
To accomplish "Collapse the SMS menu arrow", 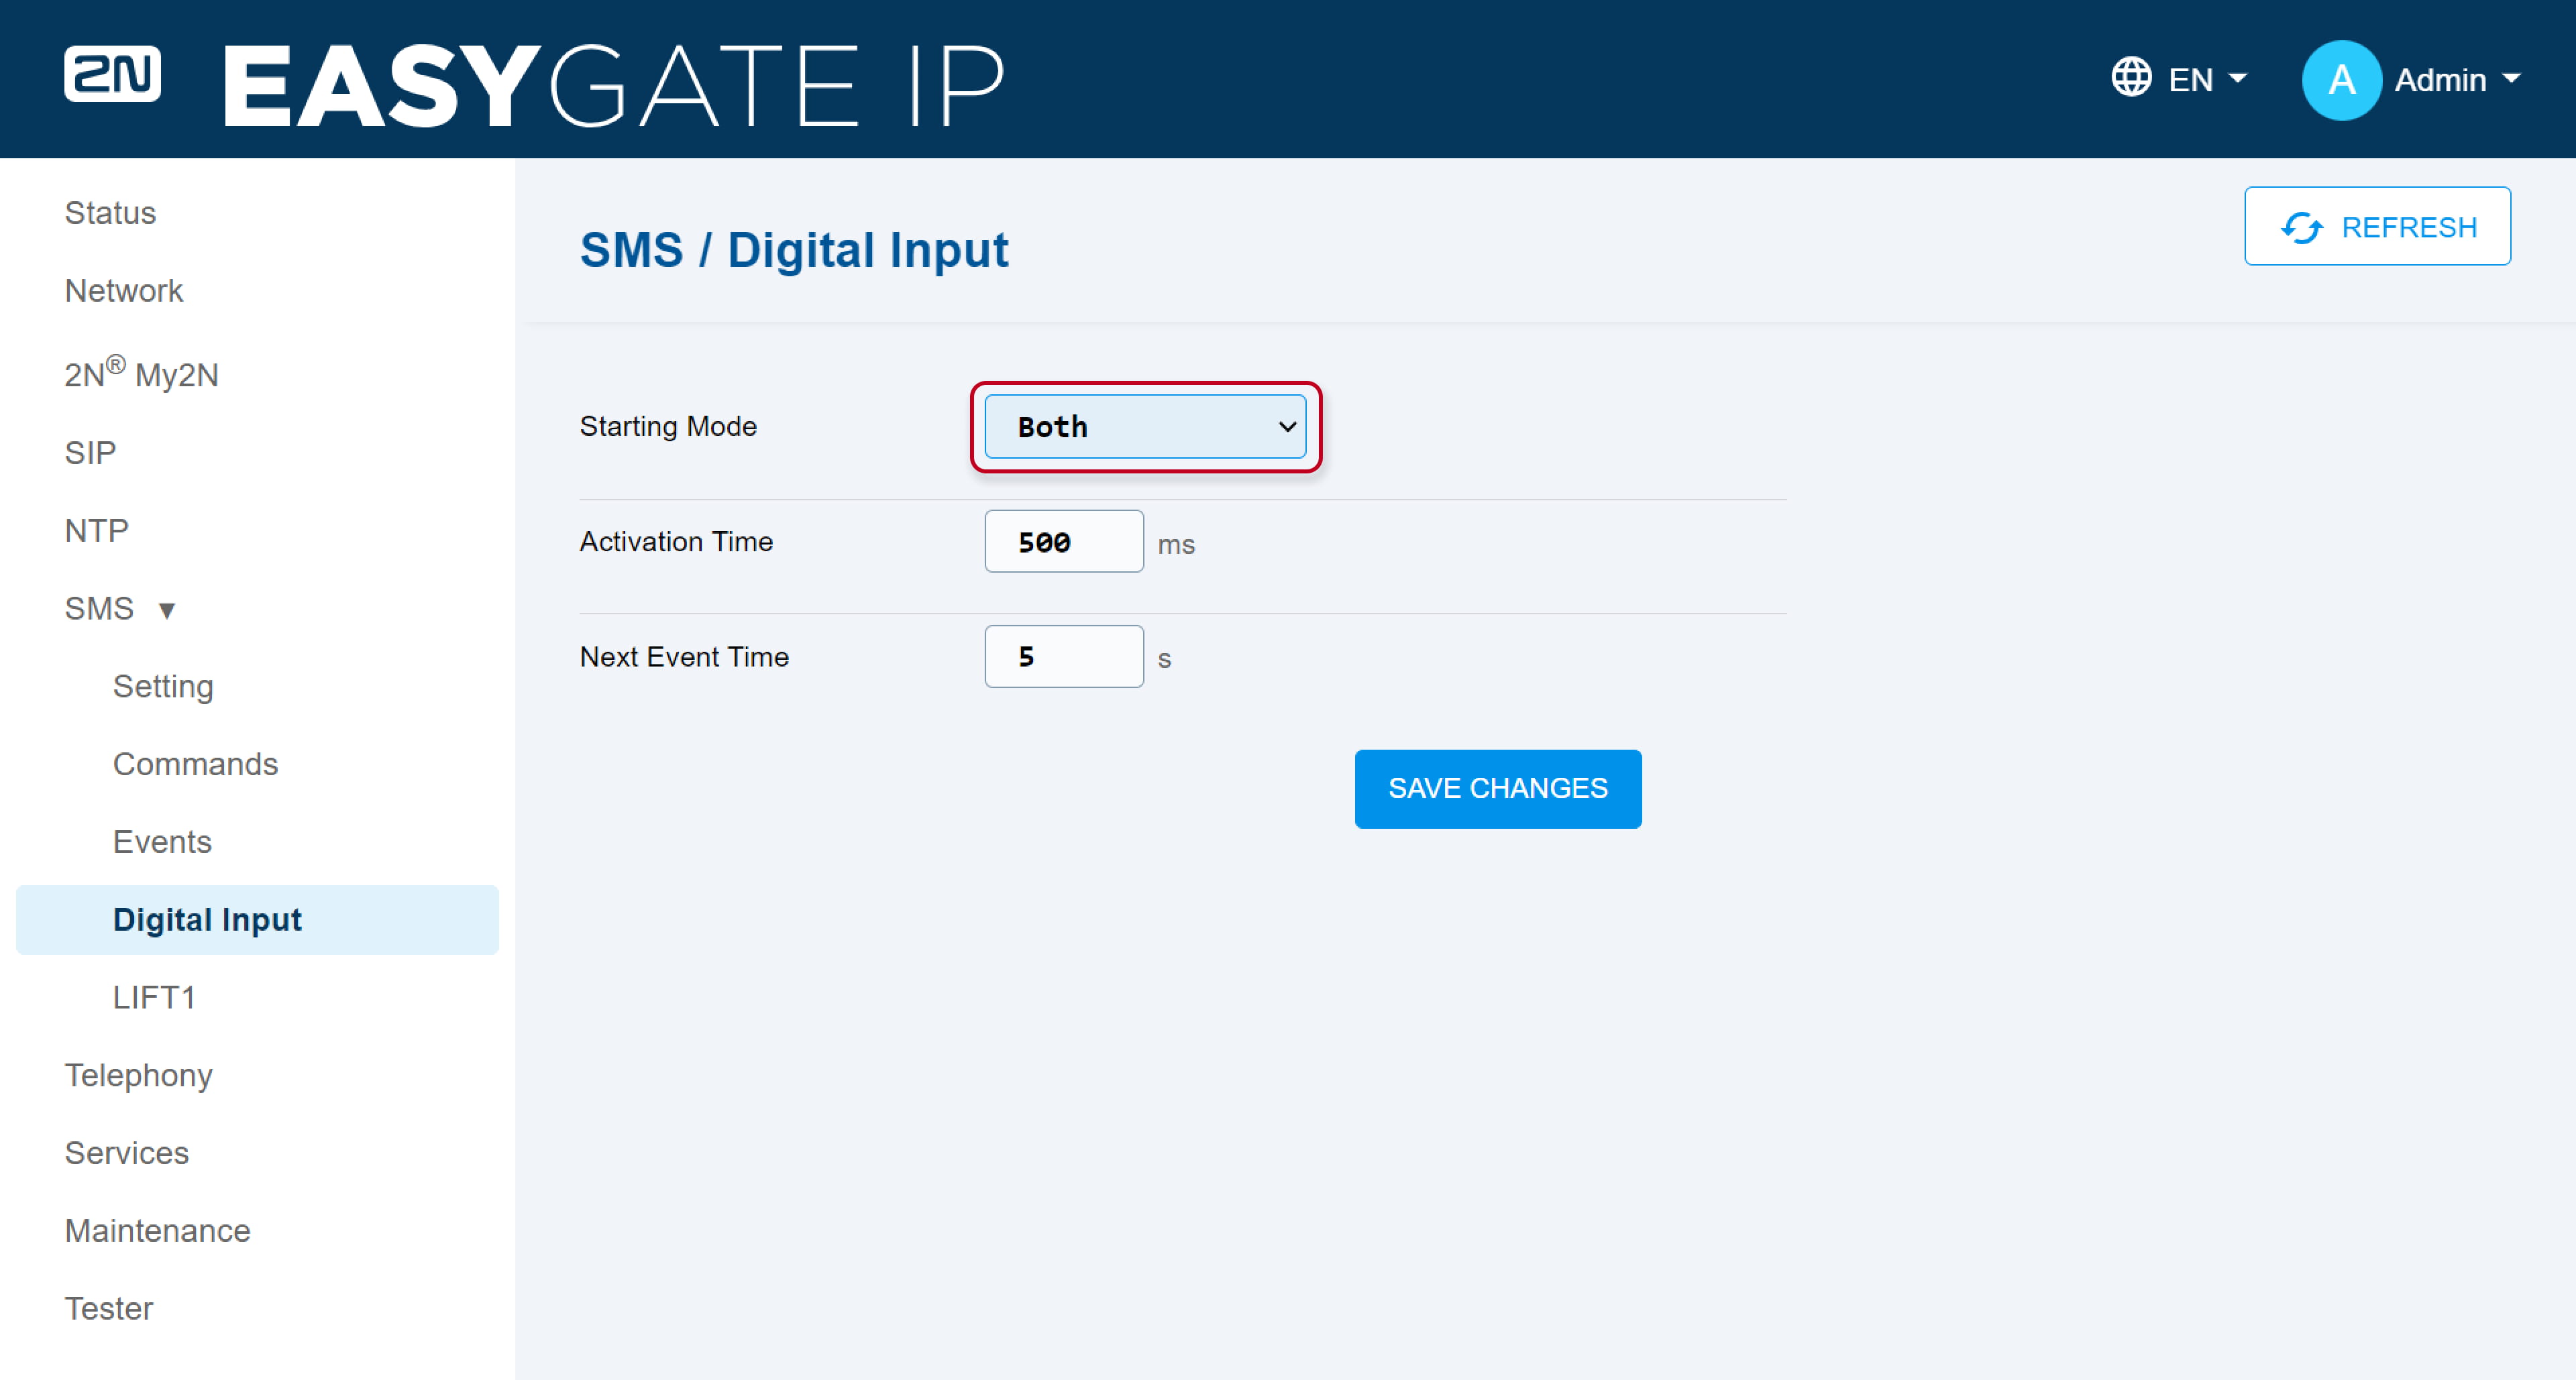I will [x=167, y=610].
